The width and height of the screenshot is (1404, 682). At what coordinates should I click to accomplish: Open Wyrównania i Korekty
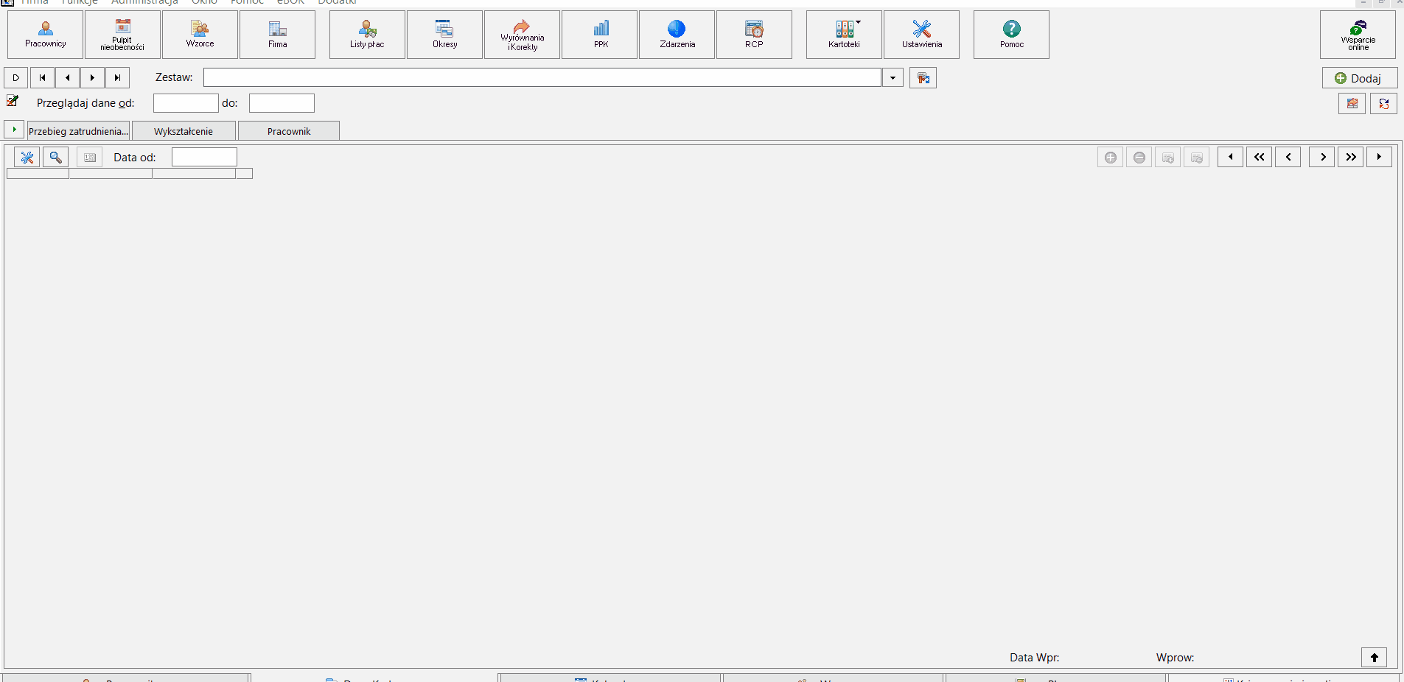522,35
